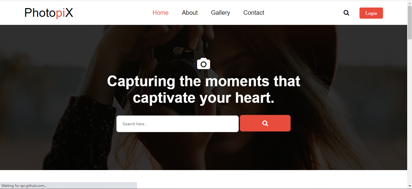This screenshot has width=412, height=189.
Task: Click the red 'pi' letters in the logo
Action: tap(61, 13)
